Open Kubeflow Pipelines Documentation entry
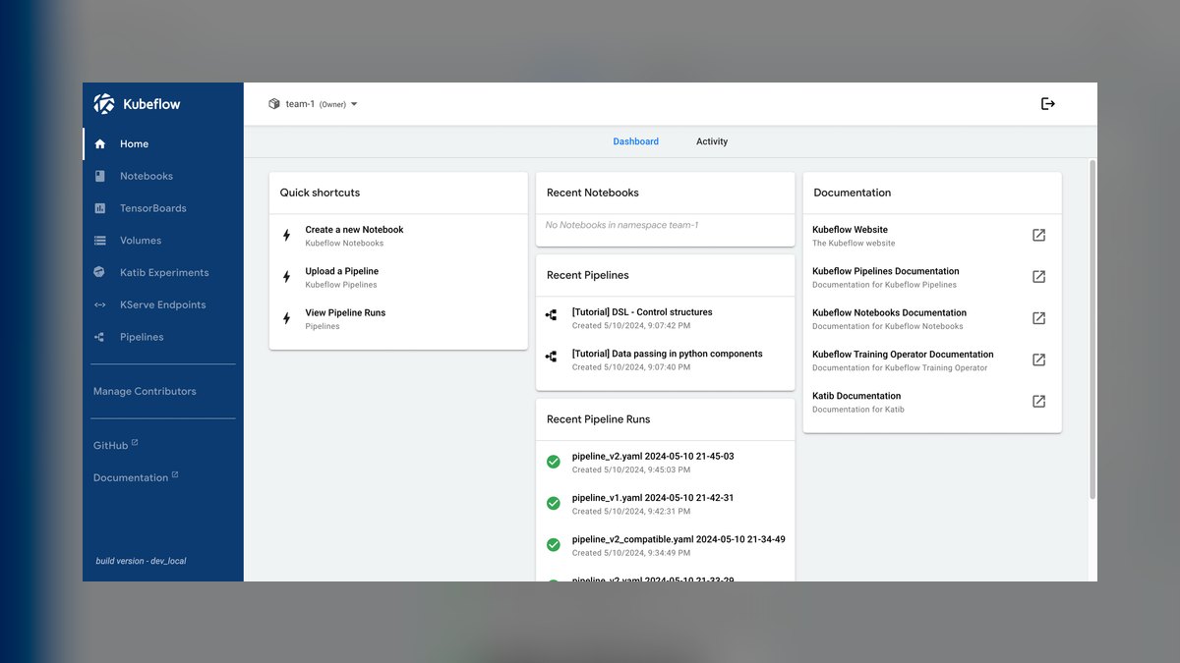Image resolution: width=1180 pixels, height=663 pixels. click(932, 277)
